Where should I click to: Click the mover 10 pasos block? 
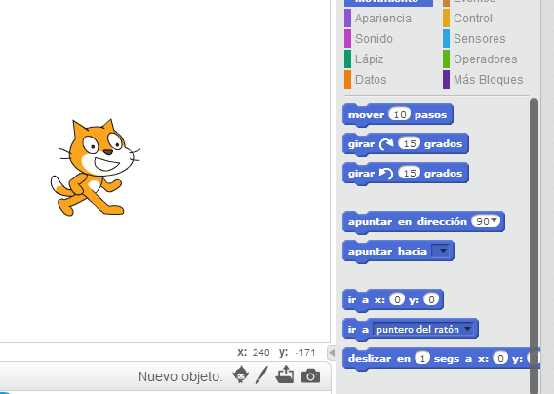tap(398, 114)
